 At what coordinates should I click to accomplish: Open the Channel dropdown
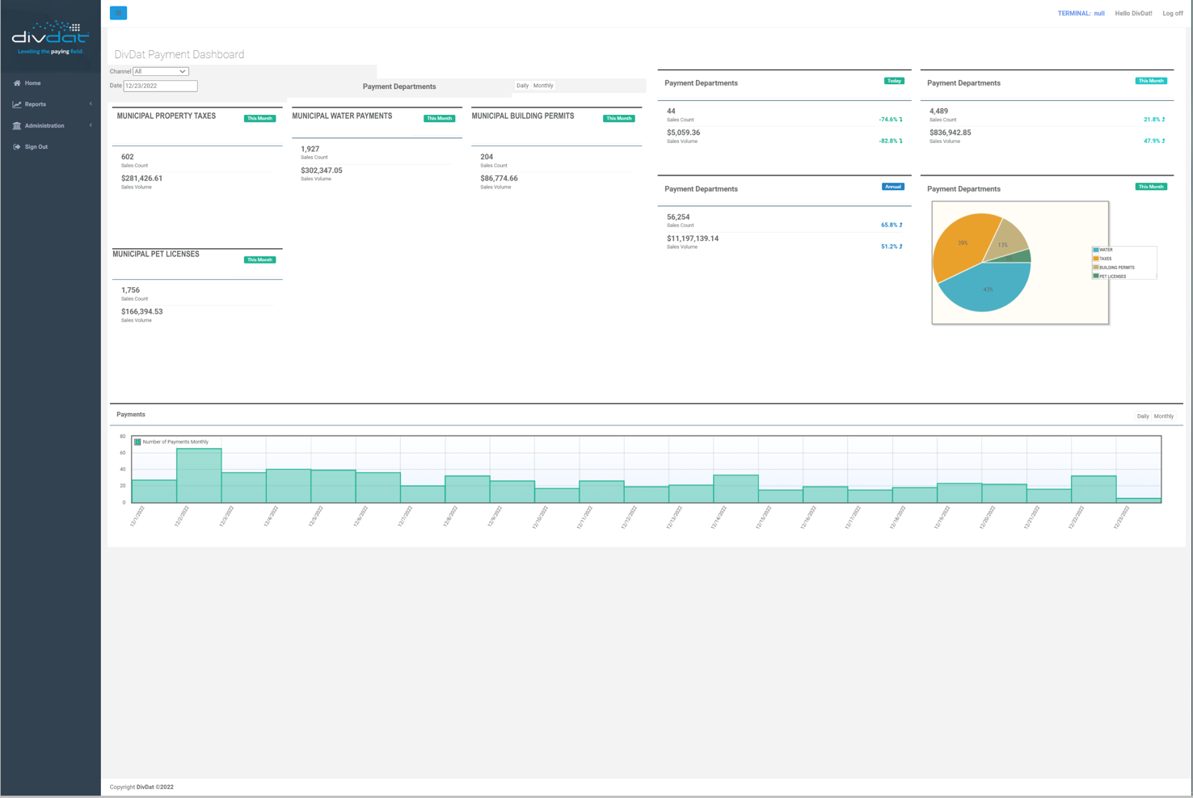(x=160, y=71)
